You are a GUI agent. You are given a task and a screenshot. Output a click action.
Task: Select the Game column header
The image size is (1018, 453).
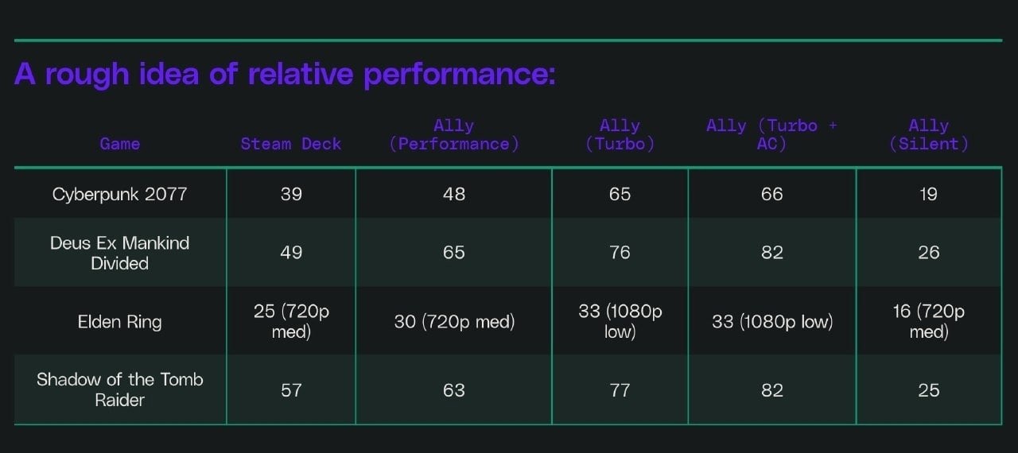click(119, 144)
